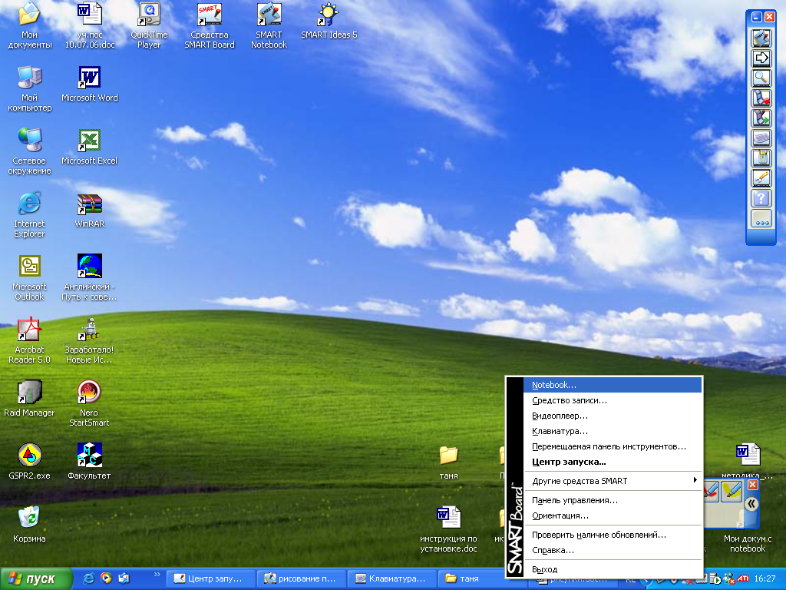Viewport: 786px width, 590px height.
Task: Minimize the SMART floating toolbar
Action: click(756, 17)
